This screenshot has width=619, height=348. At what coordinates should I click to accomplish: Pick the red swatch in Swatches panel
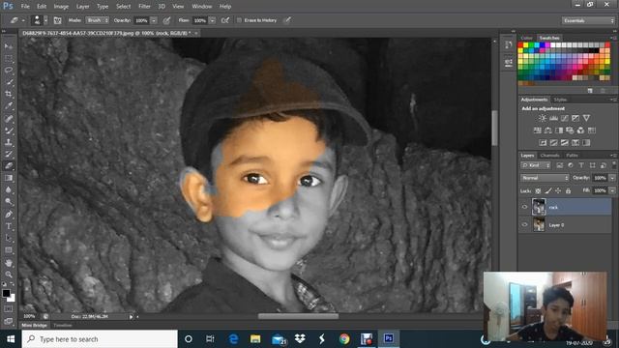(520, 45)
